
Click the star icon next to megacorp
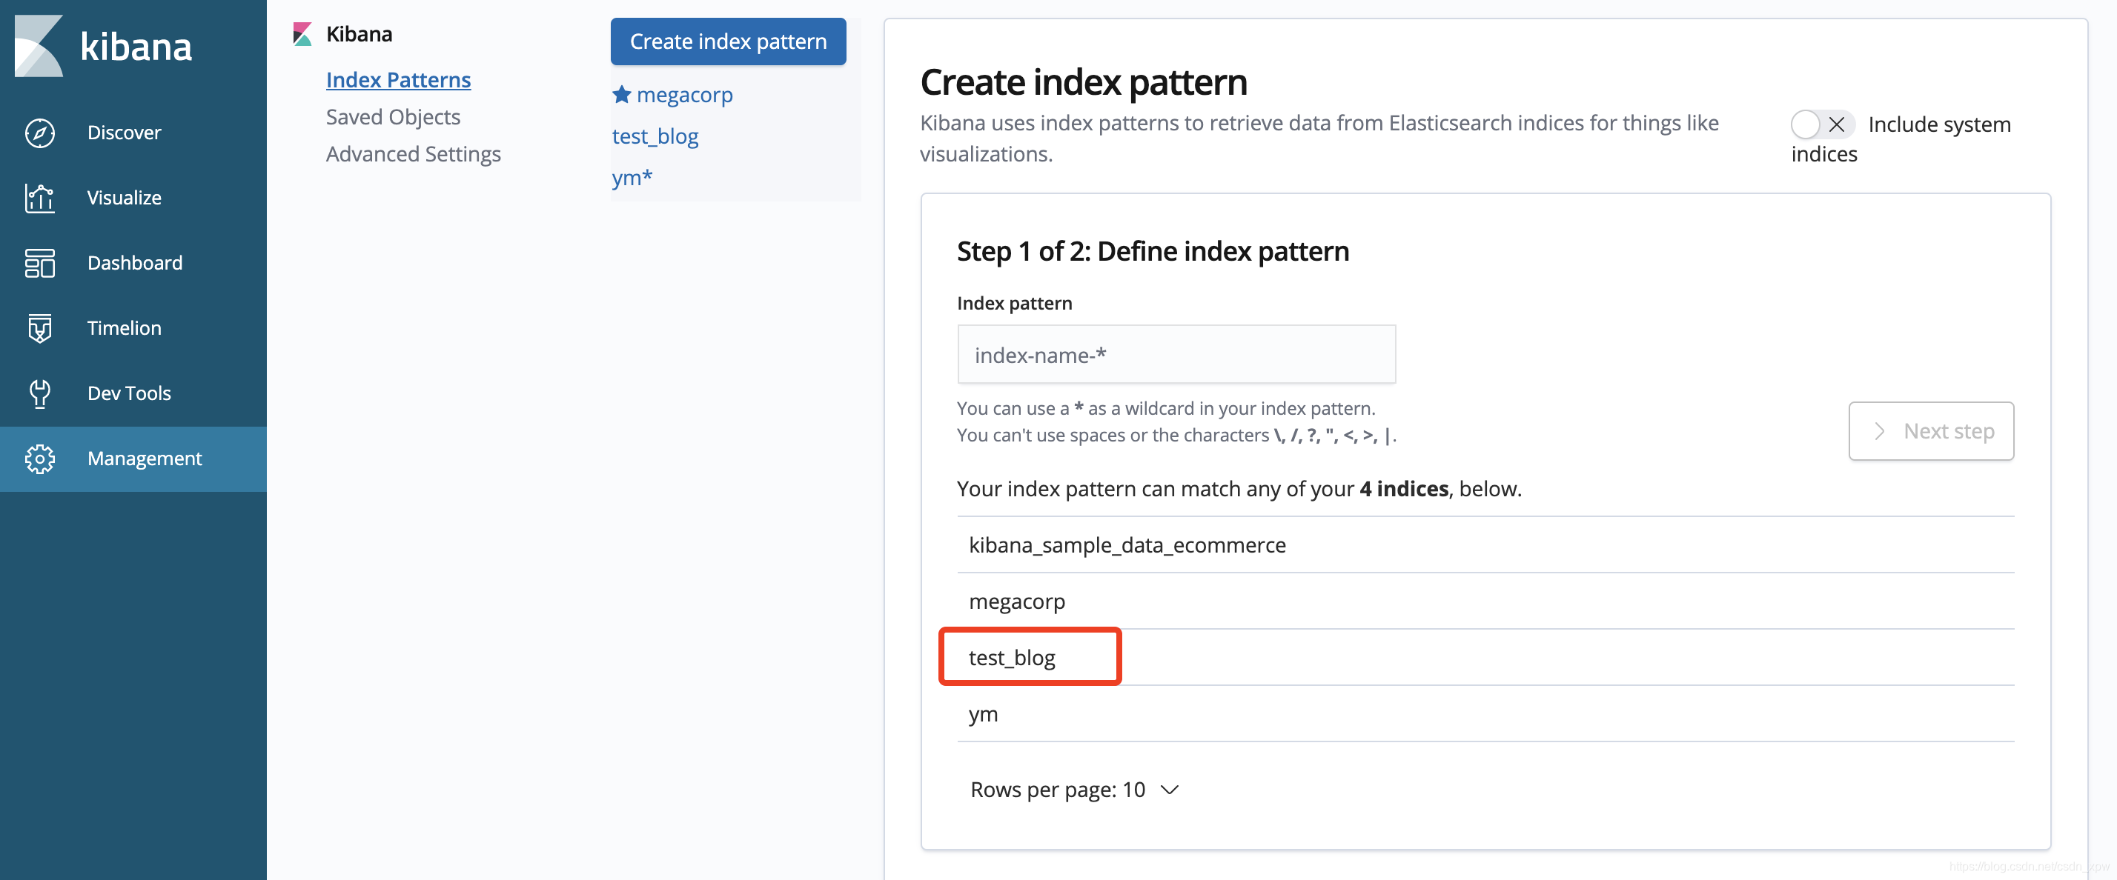[x=621, y=96]
